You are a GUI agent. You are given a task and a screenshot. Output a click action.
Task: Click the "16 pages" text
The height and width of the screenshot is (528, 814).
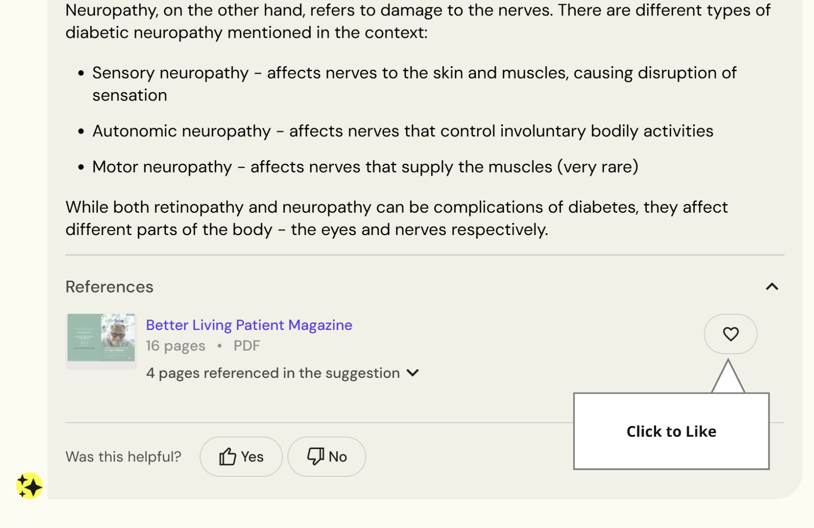point(176,346)
